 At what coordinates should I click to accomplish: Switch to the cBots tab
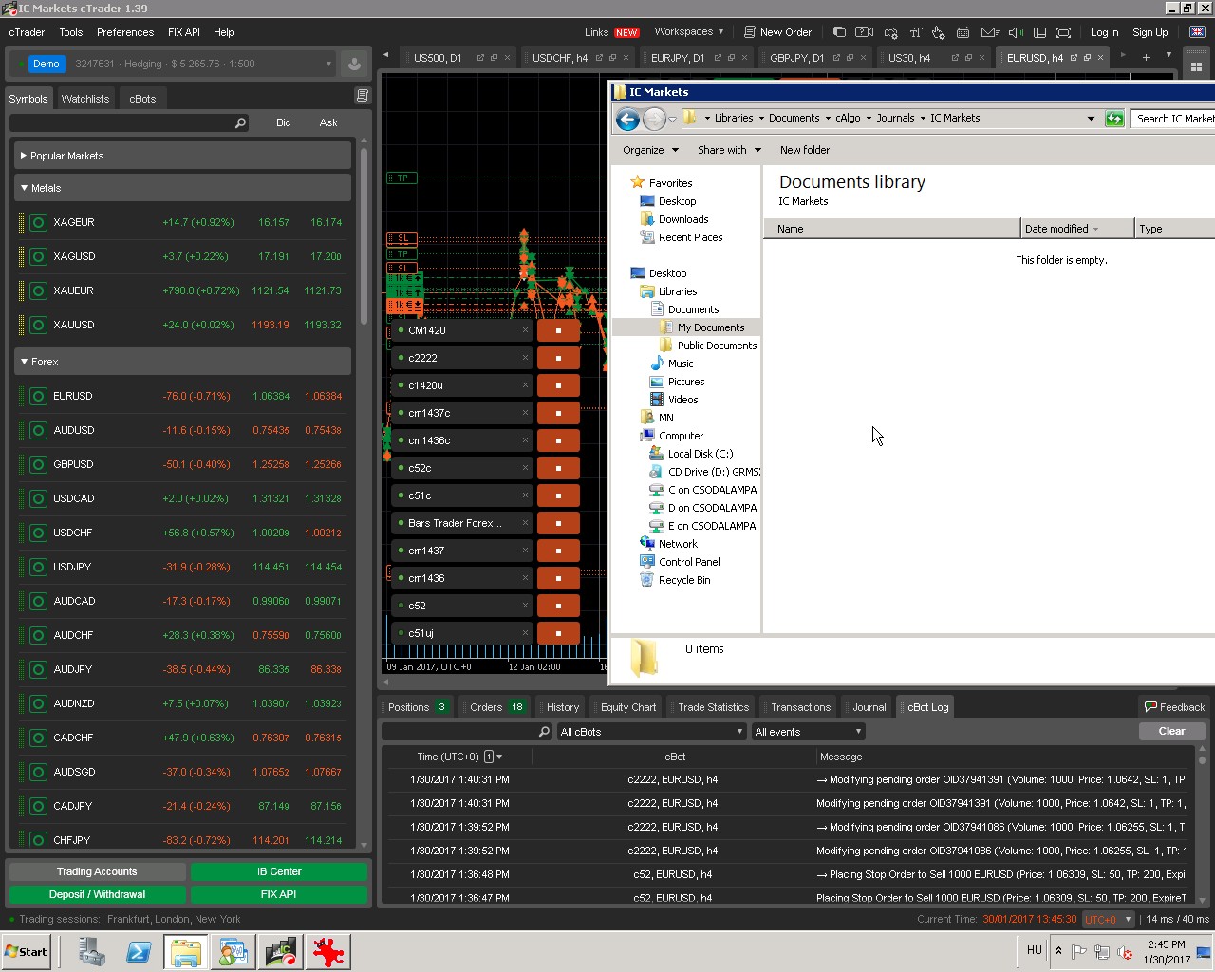pos(142,99)
